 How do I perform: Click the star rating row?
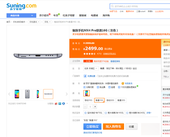click(89, 54)
